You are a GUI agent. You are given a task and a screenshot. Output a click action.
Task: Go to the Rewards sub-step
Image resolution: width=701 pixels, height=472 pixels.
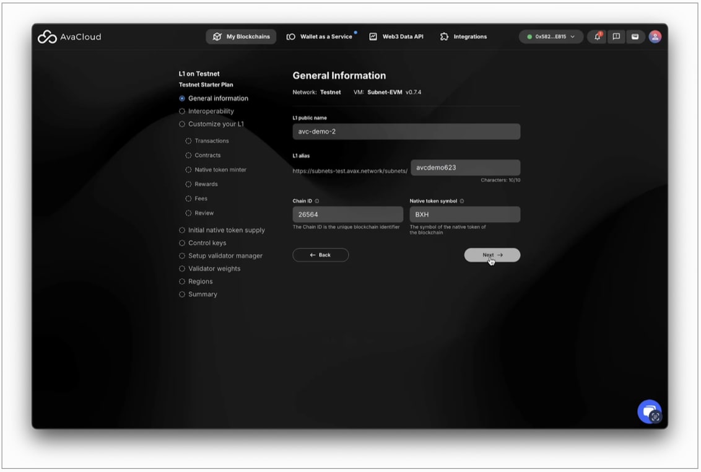coord(202,185)
